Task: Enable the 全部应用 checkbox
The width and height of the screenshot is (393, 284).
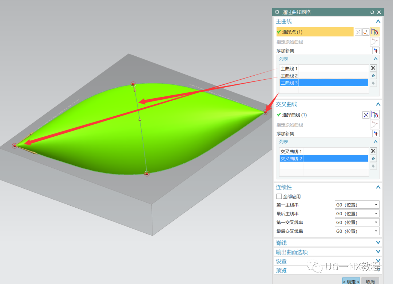Action: point(279,196)
